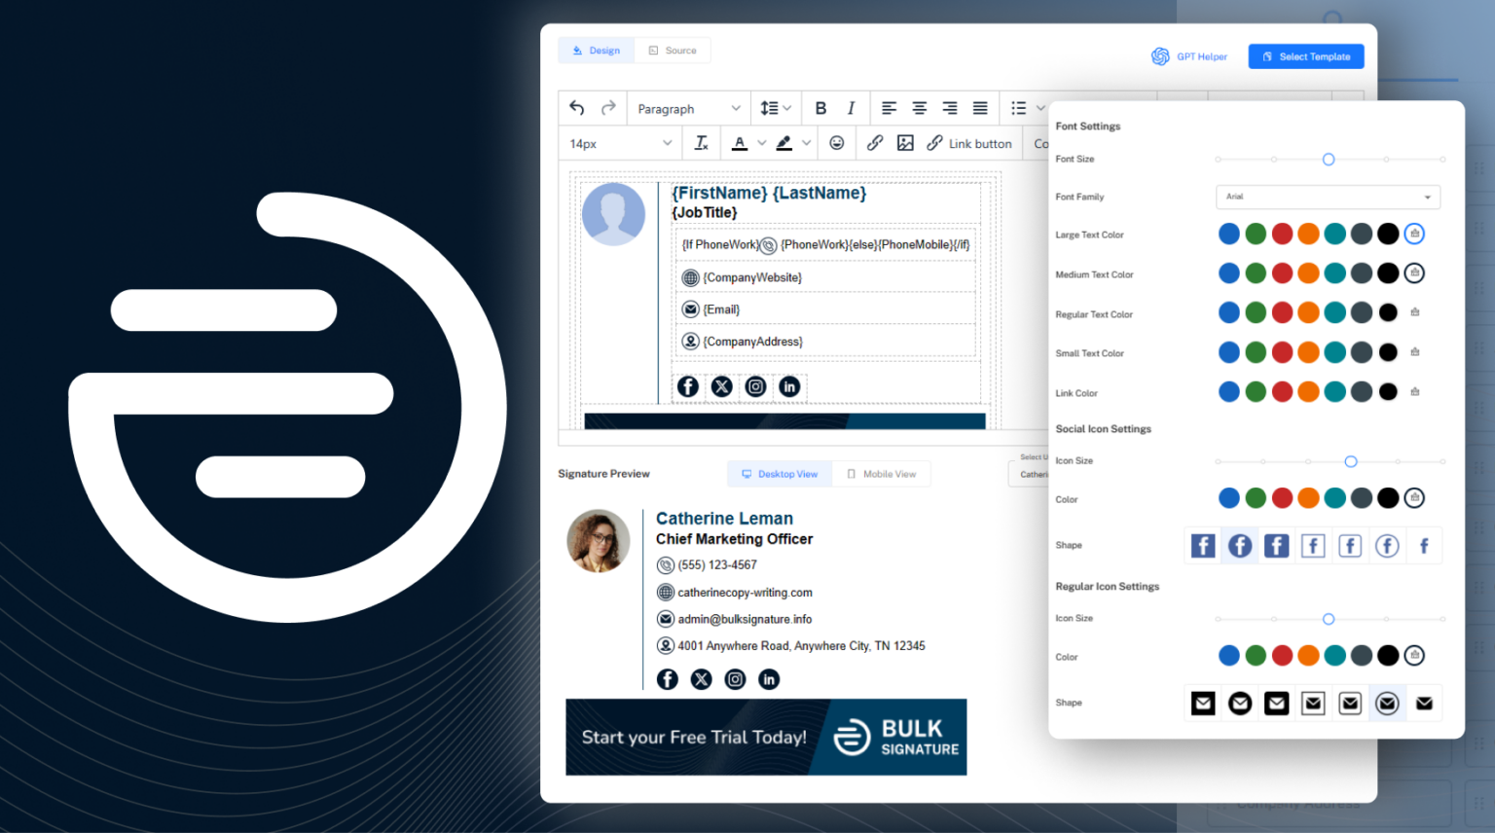Click the Link button tool
The image size is (1495, 833).
(x=969, y=143)
